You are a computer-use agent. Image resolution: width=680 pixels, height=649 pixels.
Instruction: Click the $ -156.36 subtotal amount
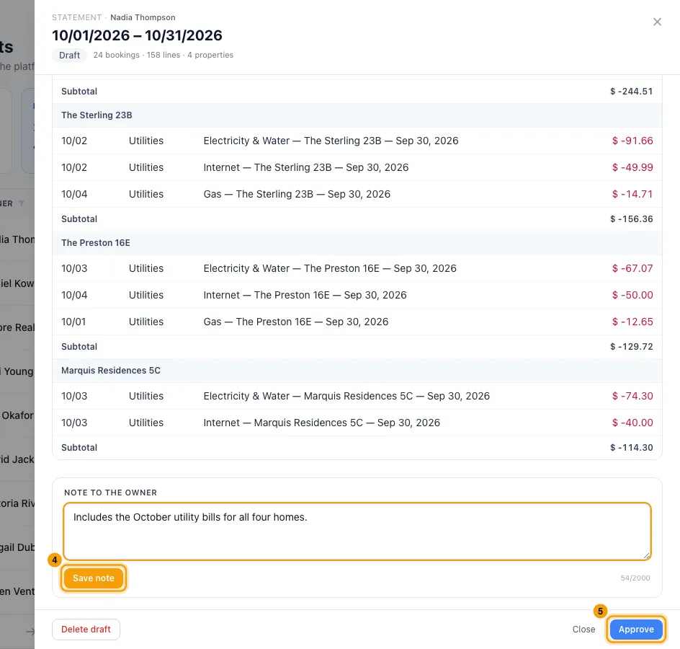pos(632,218)
